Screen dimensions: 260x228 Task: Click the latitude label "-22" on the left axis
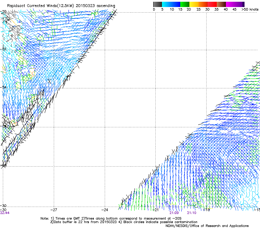[x=3, y=49]
